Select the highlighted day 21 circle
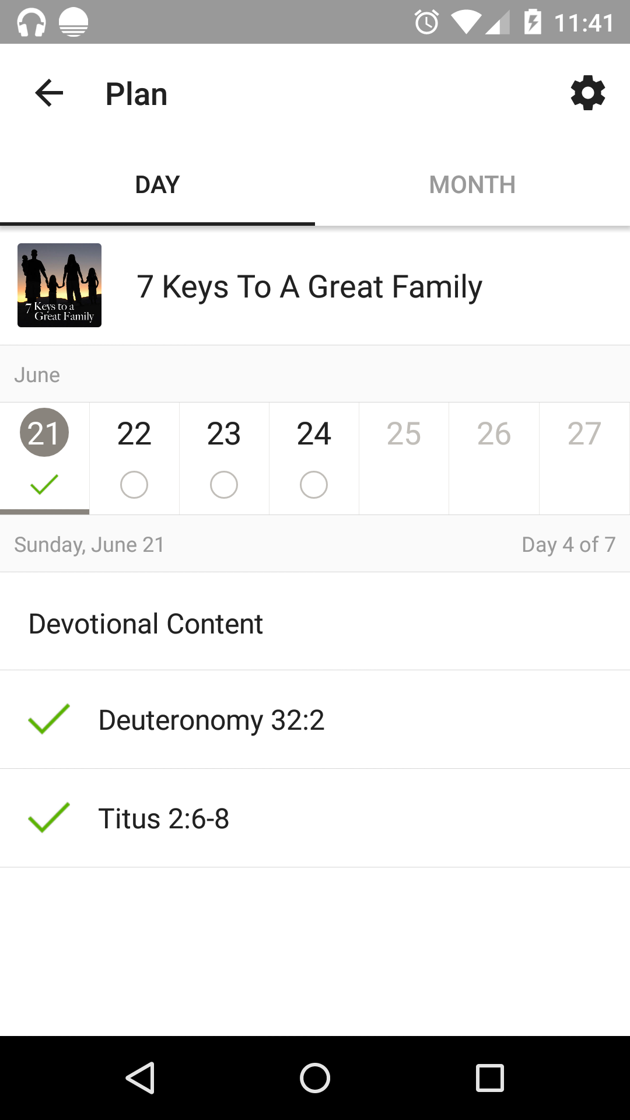Image resolution: width=630 pixels, height=1120 pixels. 44,433
